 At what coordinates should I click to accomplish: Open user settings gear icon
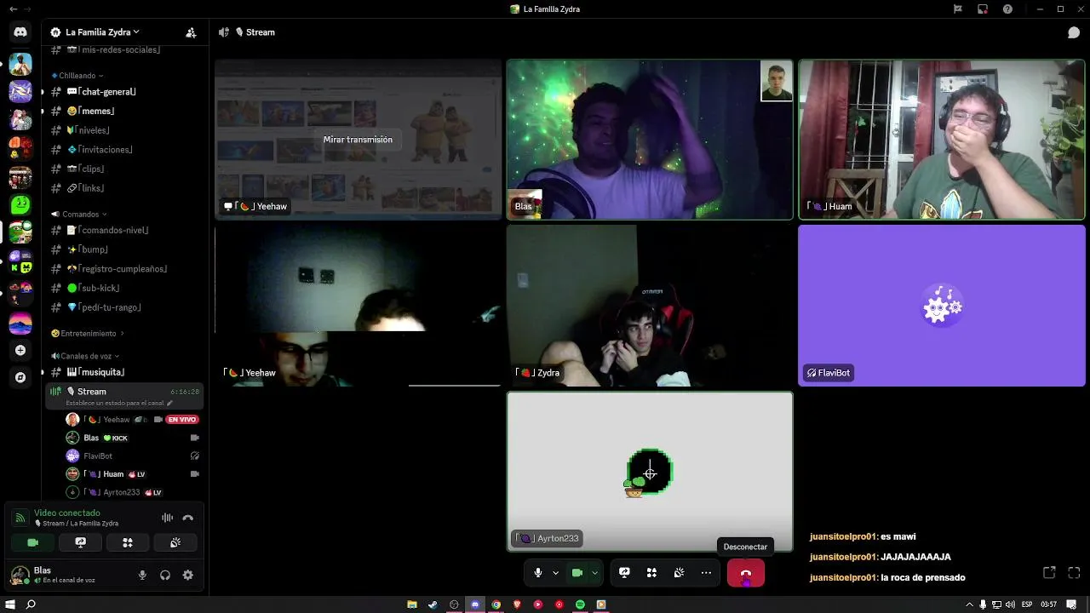pos(188,576)
